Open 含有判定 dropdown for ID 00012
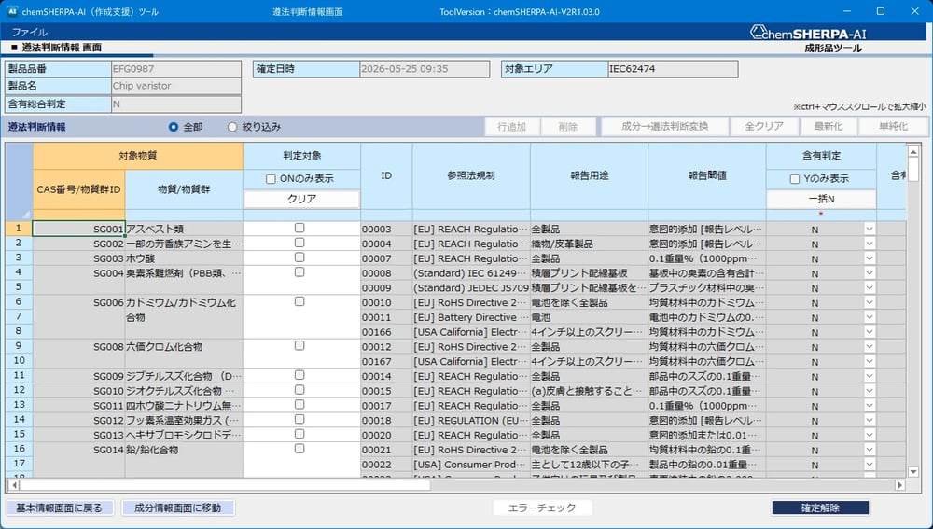Screen dimensions: 933x529 pyautogui.click(x=870, y=346)
